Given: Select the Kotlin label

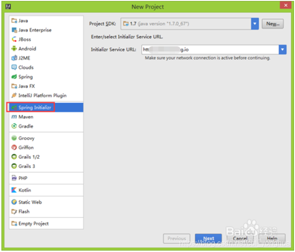Looking at the screenshot, I should tap(25, 190).
